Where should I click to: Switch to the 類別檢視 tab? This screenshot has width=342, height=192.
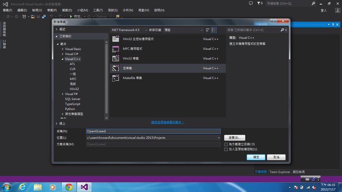tap(299, 172)
